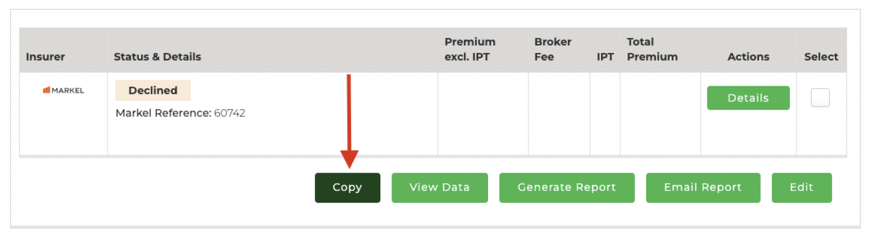Click the Select column header
Image resolution: width=872 pixels, height=238 pixels.
point(821,57)
